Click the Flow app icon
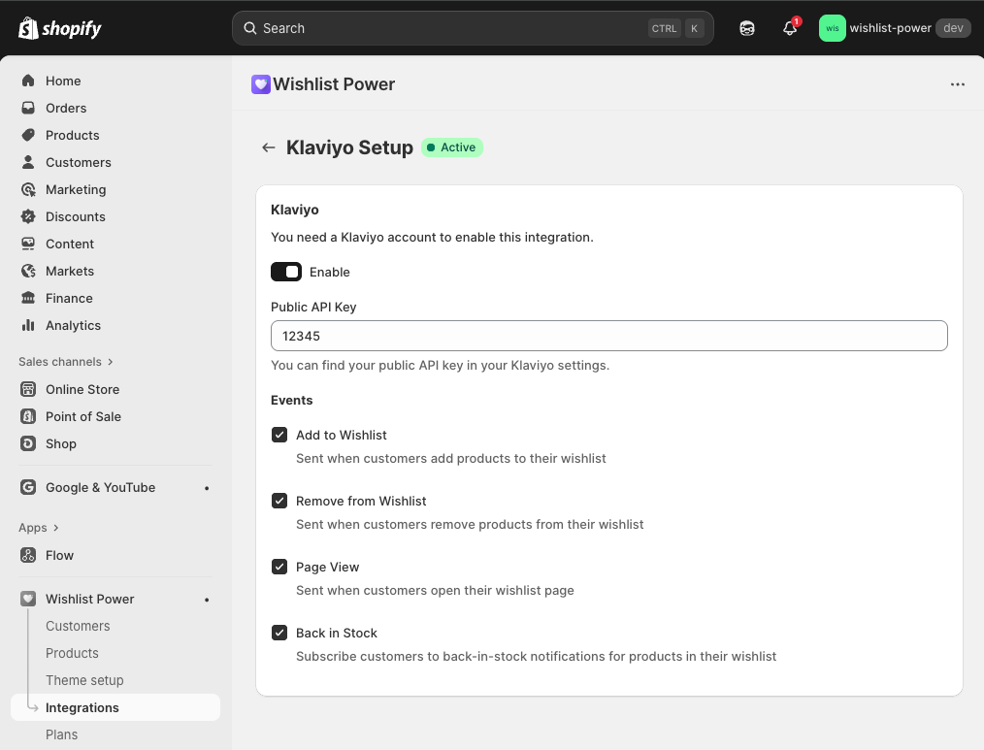 [x=28, y=555]
